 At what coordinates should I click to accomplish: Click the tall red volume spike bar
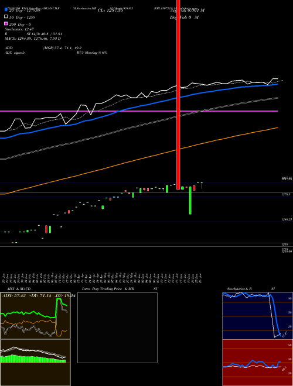tap(178, 95)
